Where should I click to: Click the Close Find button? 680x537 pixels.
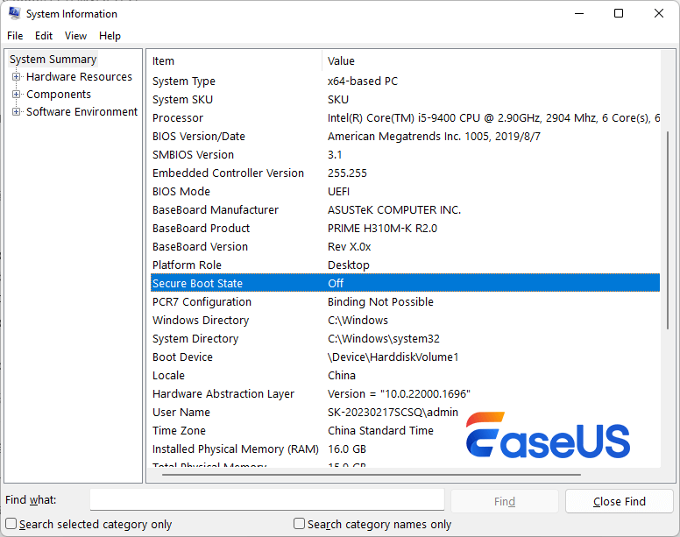pos(620,501)
